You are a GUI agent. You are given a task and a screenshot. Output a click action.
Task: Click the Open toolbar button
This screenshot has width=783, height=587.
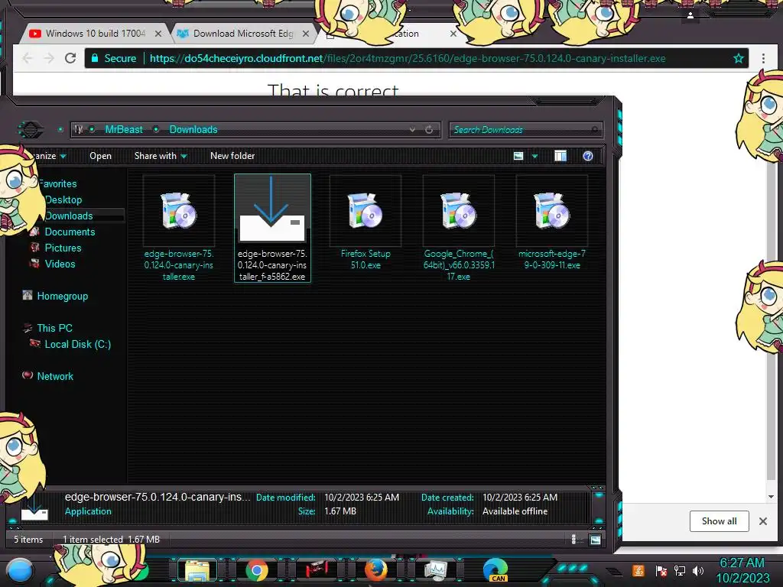pos(100,156)
